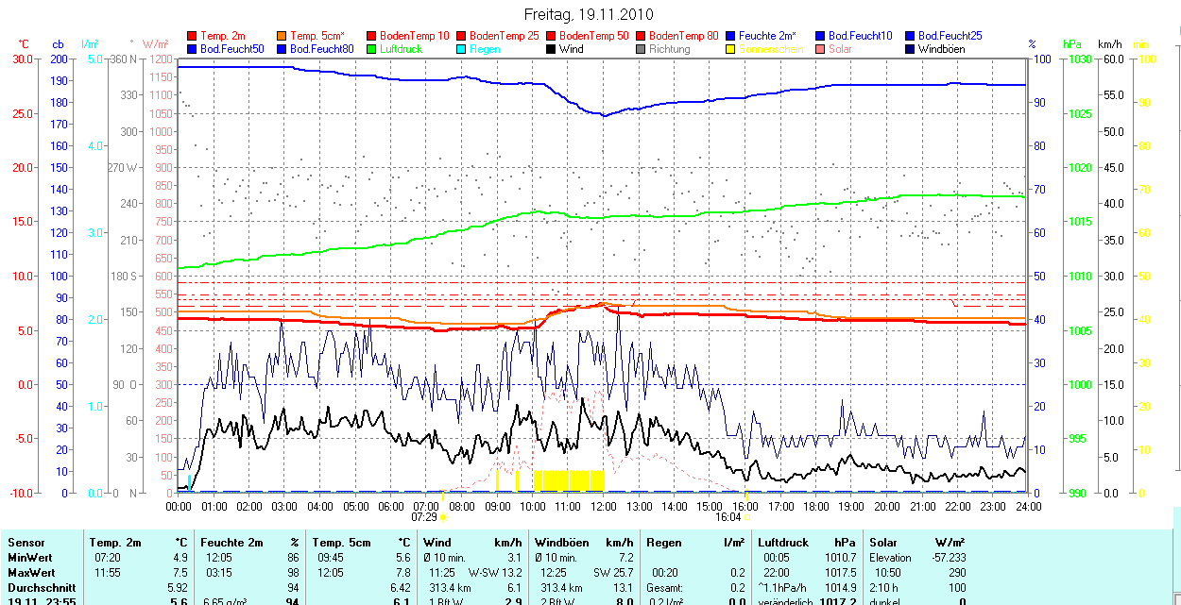Click the Sensor header in data table

tap(26, 543)
